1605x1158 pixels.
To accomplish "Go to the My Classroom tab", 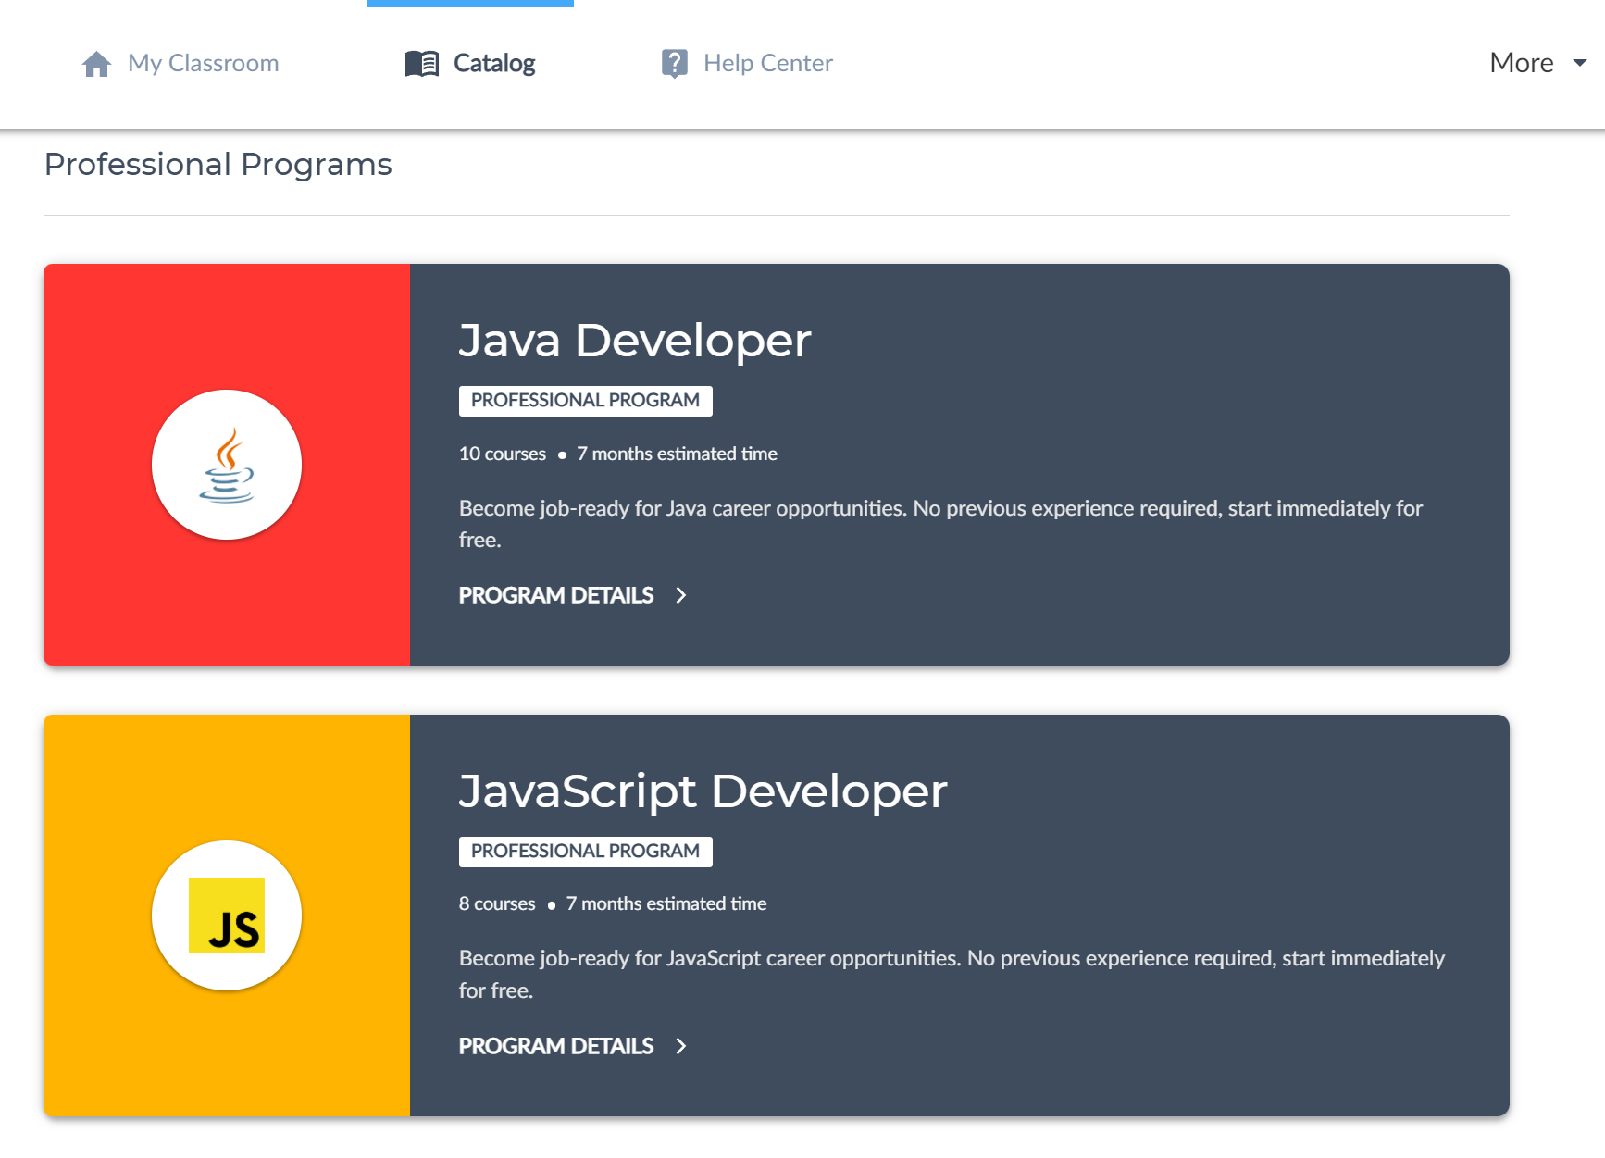I will (203, 63).
